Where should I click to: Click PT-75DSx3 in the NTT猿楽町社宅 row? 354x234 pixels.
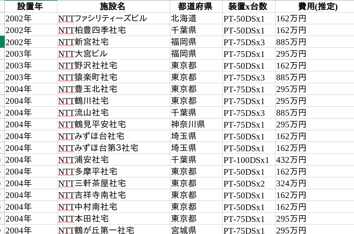(x=249, y=77)
